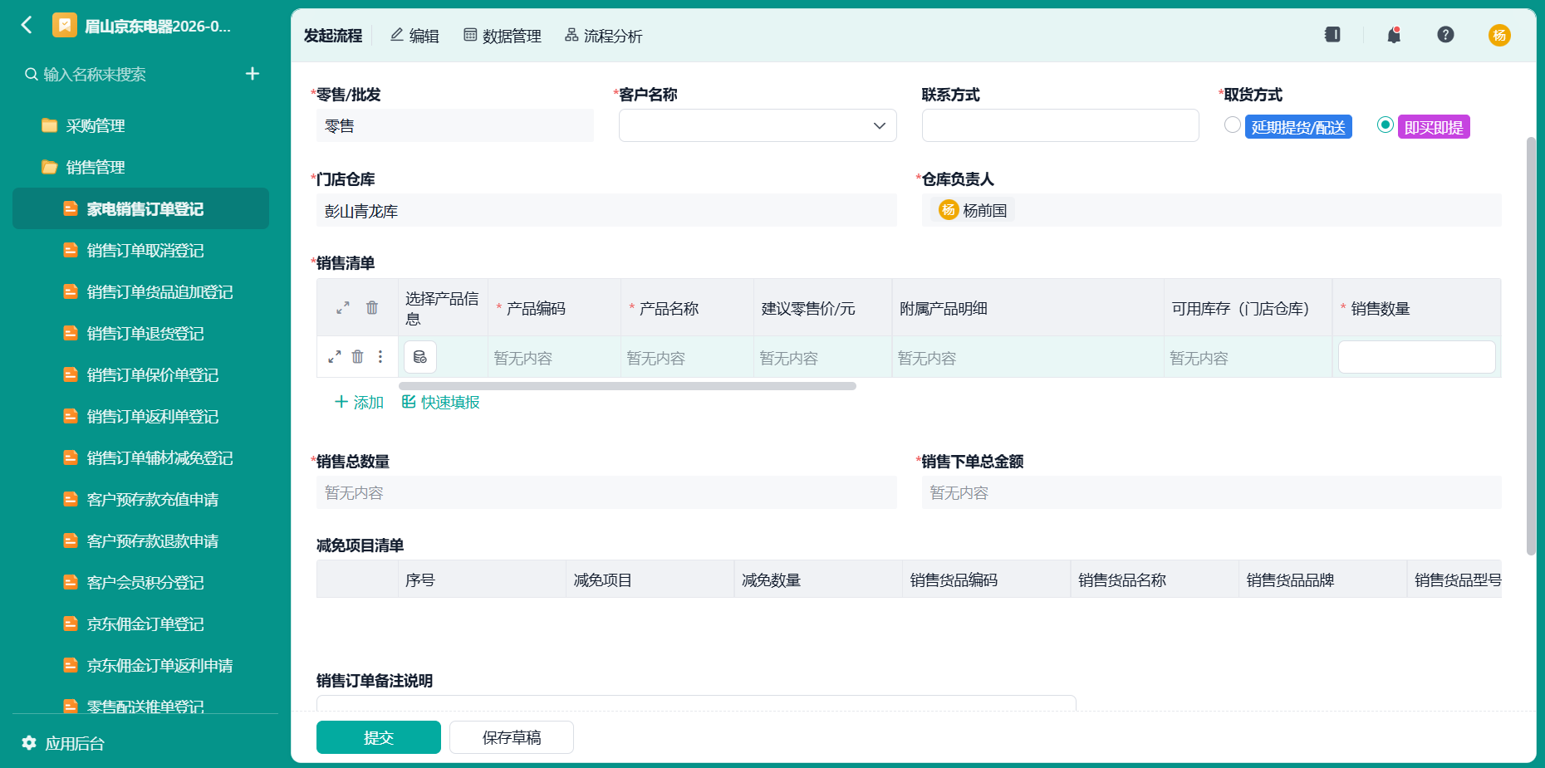Delete all rows trash icon in header
The image size is (1545, 768).
click(372, 308)
